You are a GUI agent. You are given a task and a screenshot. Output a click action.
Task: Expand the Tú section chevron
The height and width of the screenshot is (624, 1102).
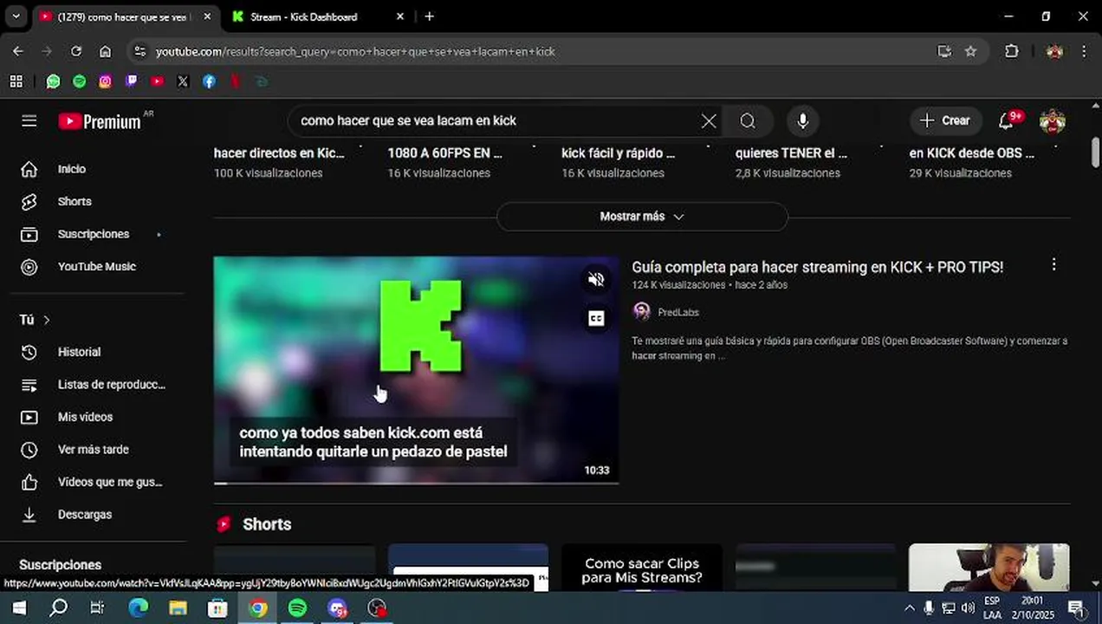[x=47, y=320]
